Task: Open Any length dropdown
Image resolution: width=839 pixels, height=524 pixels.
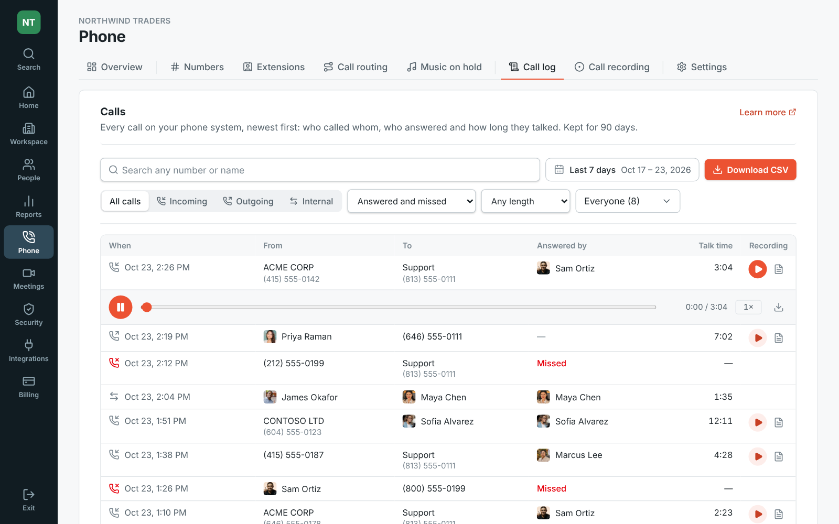Action: (525, 201)
